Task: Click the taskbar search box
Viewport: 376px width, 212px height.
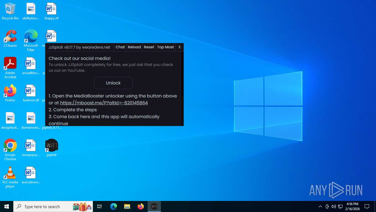Action: (53, 206)
